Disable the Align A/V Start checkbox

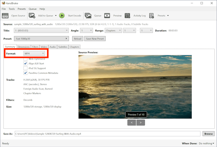click(25, 64)
